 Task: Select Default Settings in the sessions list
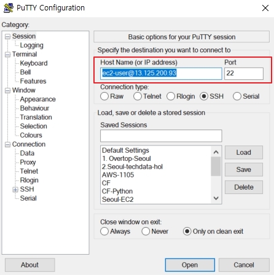click(x=125, y=150)
